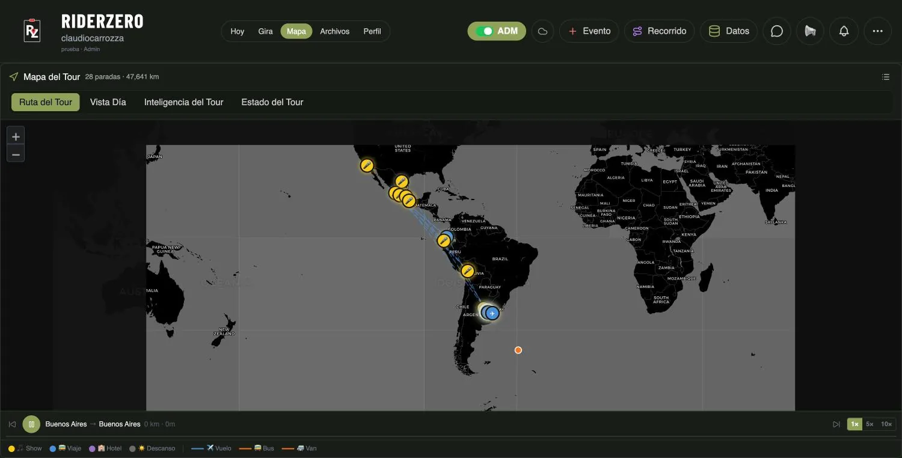Click the Hotel legend entry
Viewport: 902px width, 458px height.
click(106, 448)
